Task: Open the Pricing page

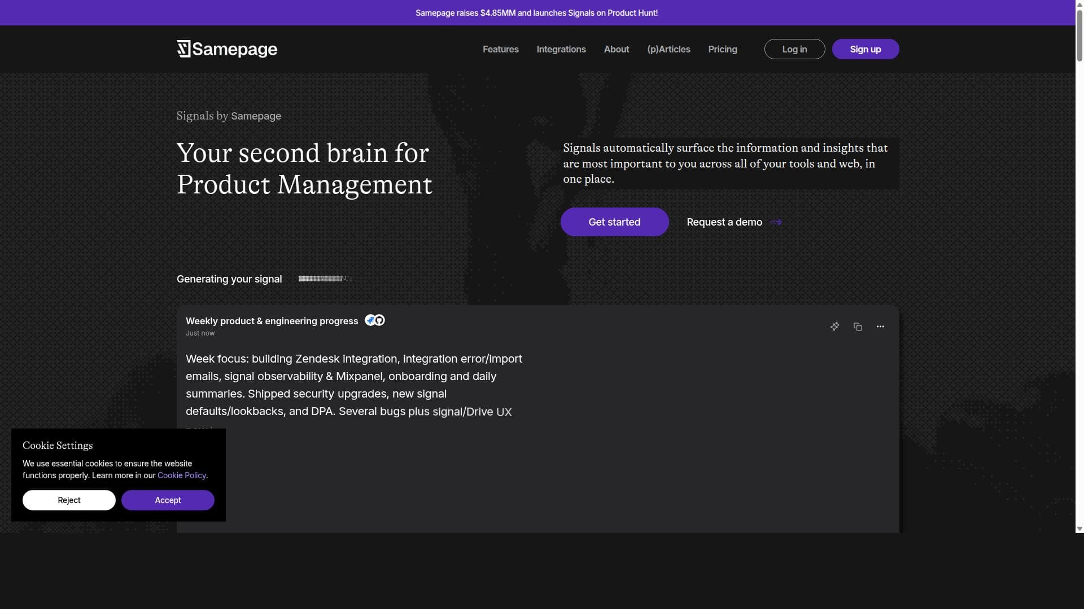Action: click(x=723, y=49)
